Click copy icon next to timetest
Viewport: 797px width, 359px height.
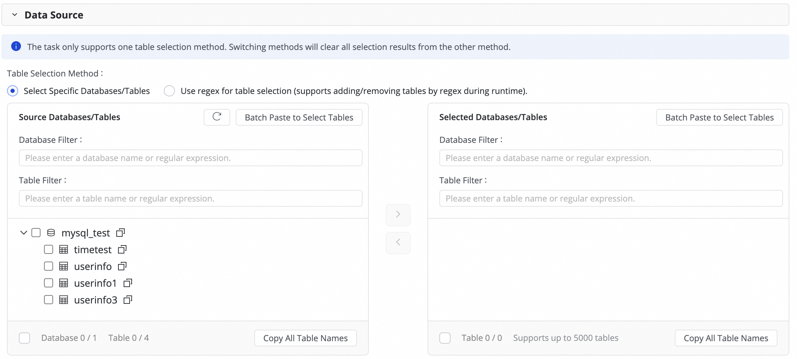point(122,249)
